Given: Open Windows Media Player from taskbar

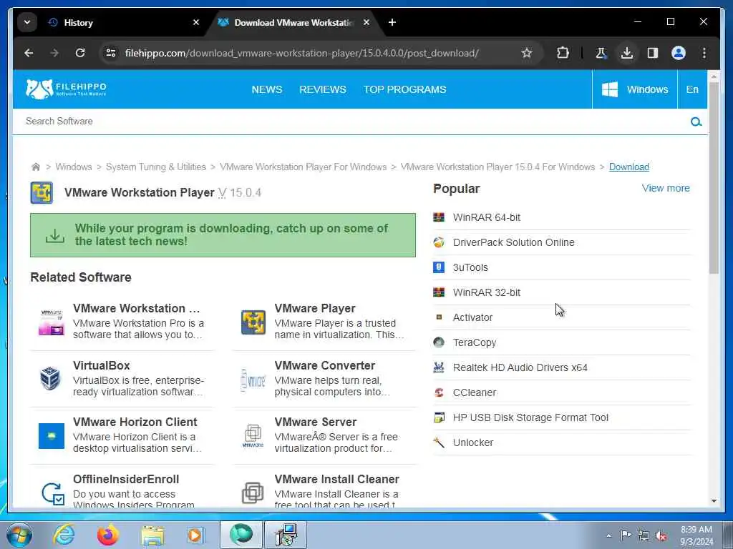Looking at the screenshot, I should click(195, 535).
